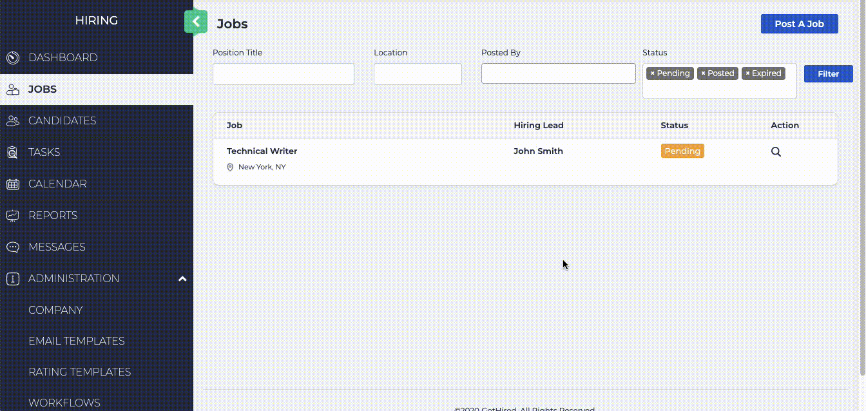
Task: Collapse the Administration menu chevron
Action: pyautogui.click(x=182, y=279)
